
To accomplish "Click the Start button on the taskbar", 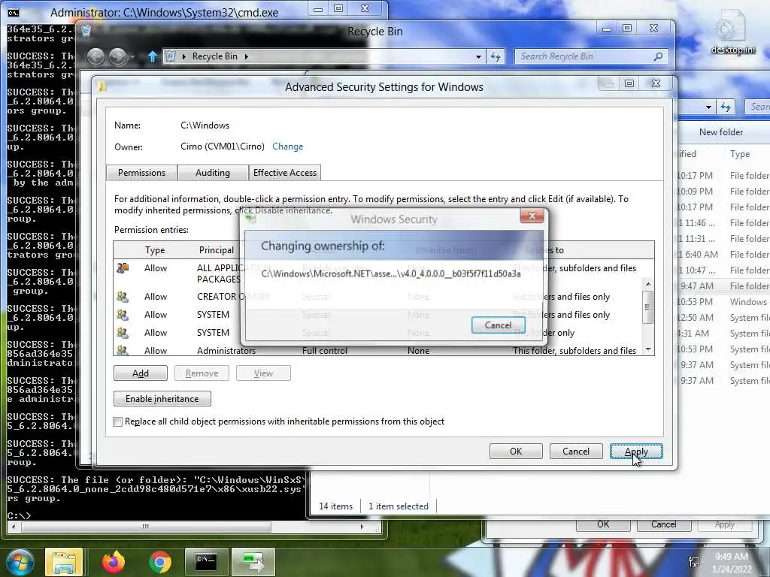I will pos(19,562).
